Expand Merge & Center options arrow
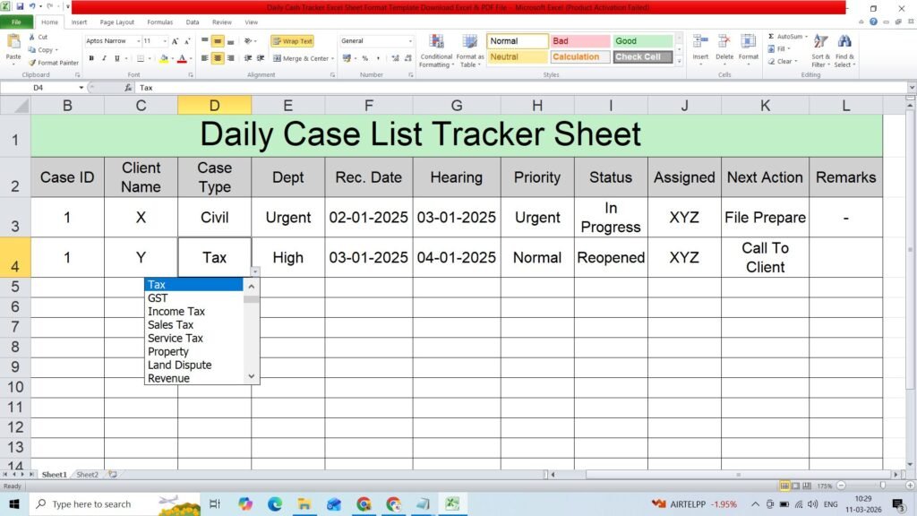 coord(333,58)
